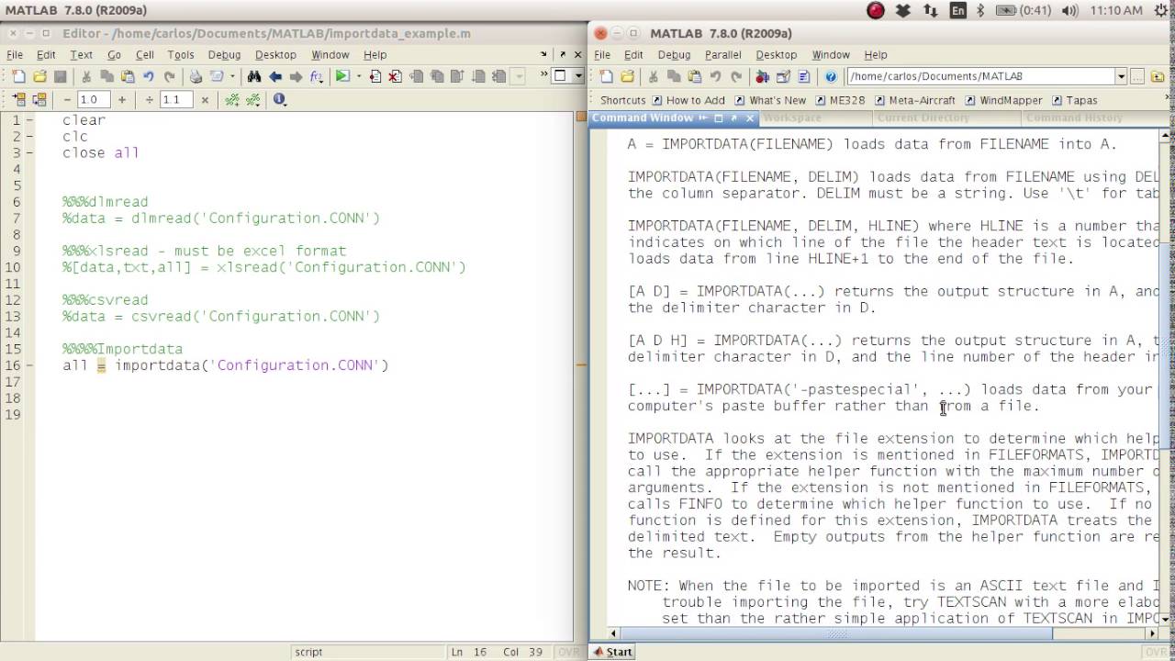Open publish options dropdown arrow
The image size is (1175, 661).
232,76
